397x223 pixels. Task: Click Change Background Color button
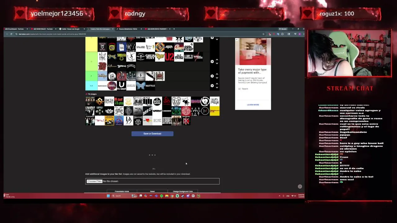(x=183, y=191)
